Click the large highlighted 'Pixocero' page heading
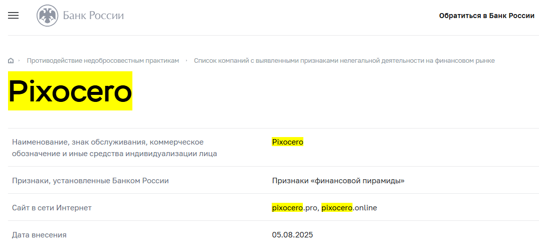The image size is (539, 247). 70,91
